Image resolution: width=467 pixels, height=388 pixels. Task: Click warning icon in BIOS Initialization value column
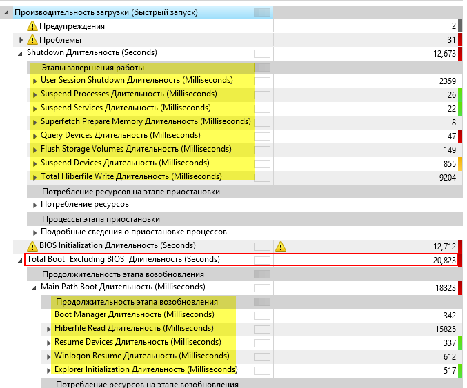click(x=280, y=246)
